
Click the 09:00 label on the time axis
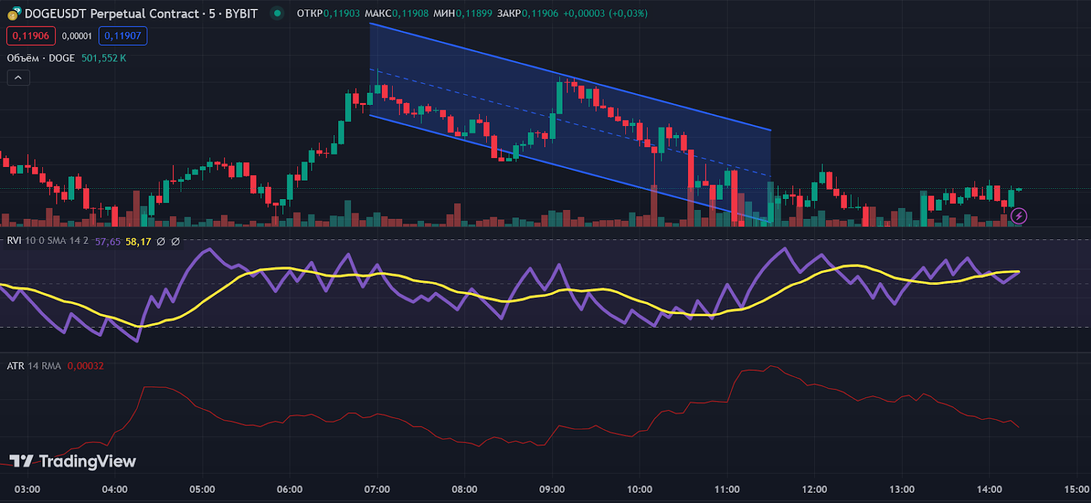[552, 489]
